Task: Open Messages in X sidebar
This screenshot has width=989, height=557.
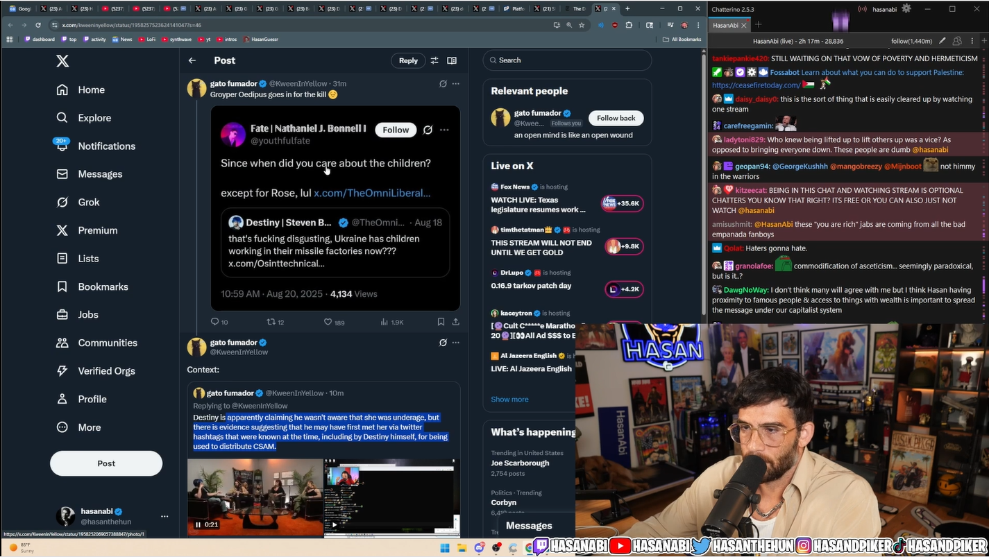Action: [89, 174]
